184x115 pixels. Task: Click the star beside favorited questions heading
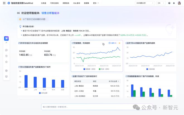20,19
